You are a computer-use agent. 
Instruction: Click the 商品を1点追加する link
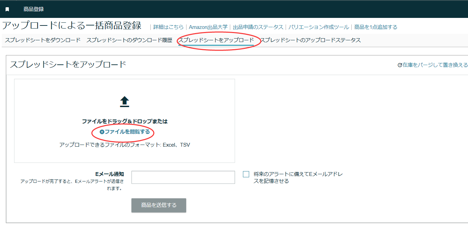pos(376,27)
